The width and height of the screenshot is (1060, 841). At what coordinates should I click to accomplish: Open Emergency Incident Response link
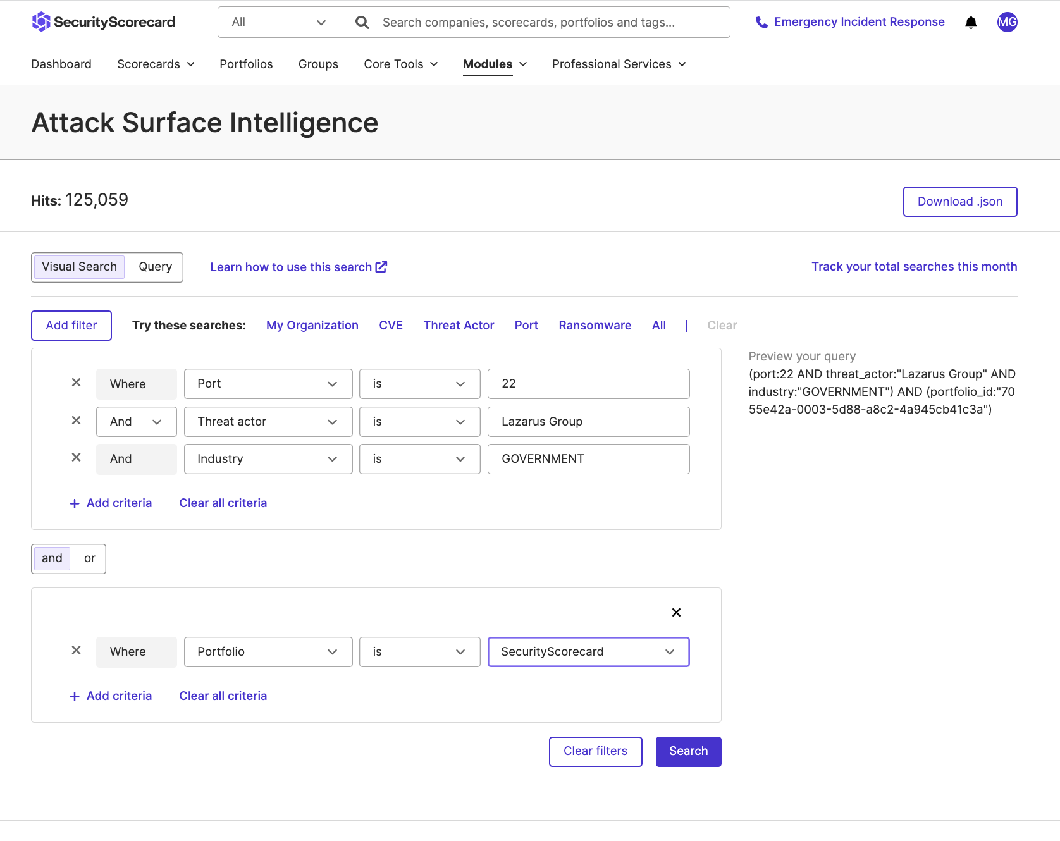860,22
